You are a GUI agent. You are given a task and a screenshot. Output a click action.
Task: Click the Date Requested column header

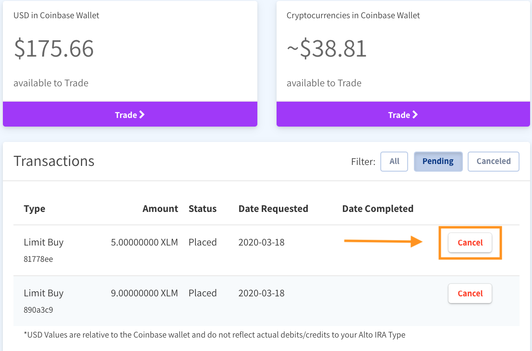point(273,209)
